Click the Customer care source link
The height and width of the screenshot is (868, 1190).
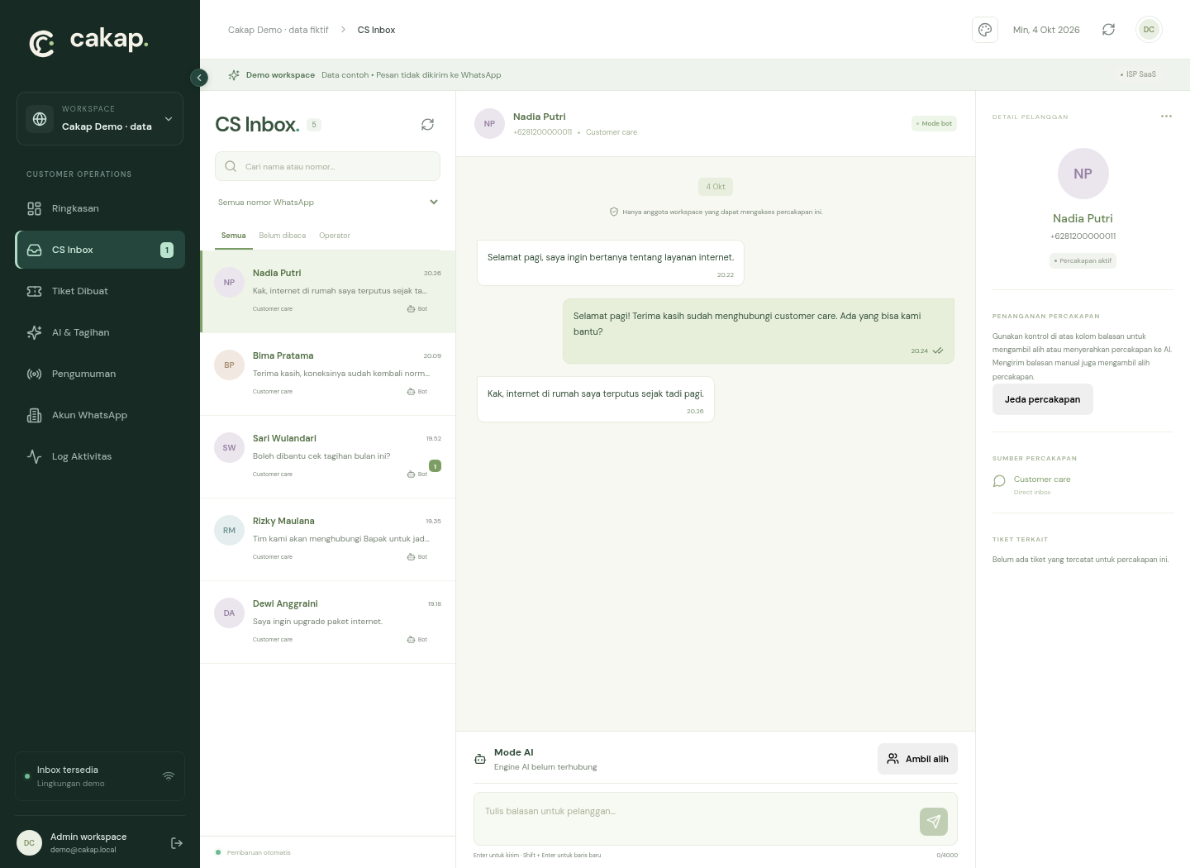click(x=1042, y=479)
